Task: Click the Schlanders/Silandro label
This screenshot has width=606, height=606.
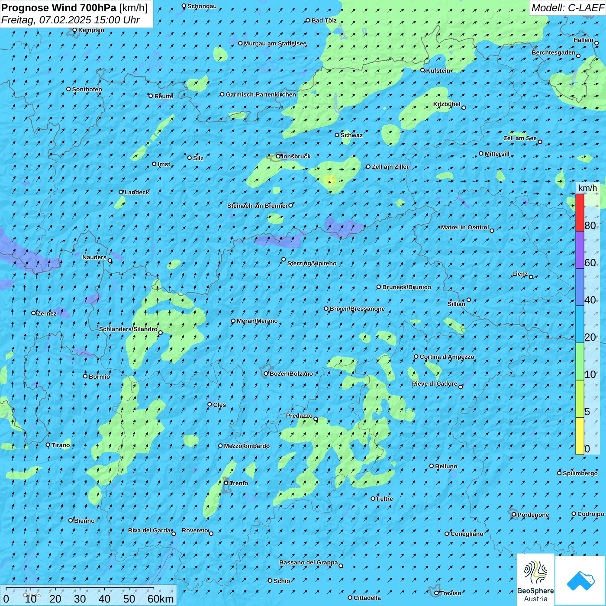Action: point(128,329)
